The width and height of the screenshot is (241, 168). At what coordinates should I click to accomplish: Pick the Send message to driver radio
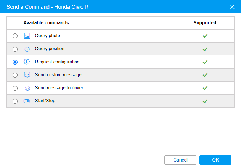[x=15, y=88]
